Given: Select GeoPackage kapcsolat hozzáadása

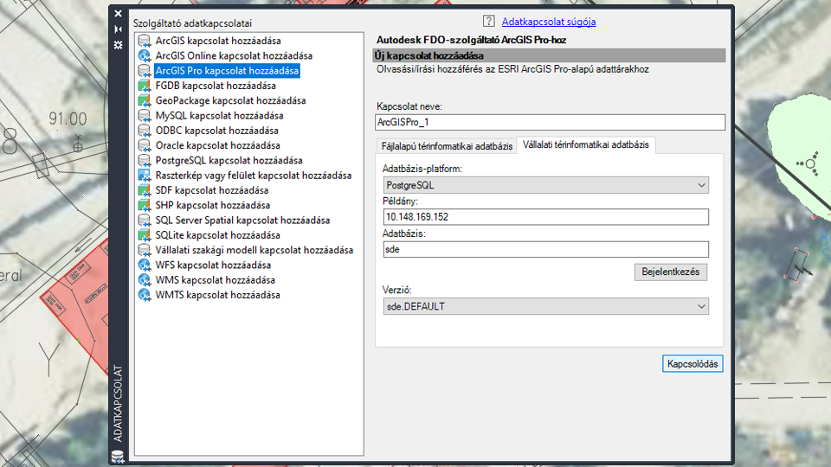Looking at the screenshot, I should tap(230, 100).
